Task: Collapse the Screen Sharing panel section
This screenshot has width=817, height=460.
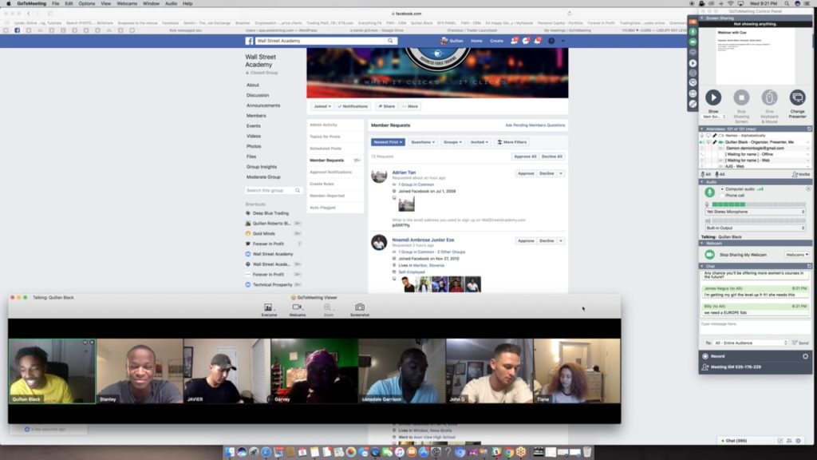Action: (x=702, y=18)
